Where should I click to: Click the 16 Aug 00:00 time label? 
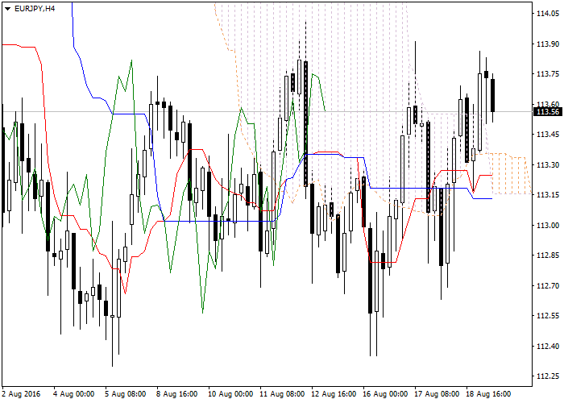coord(385,393)
